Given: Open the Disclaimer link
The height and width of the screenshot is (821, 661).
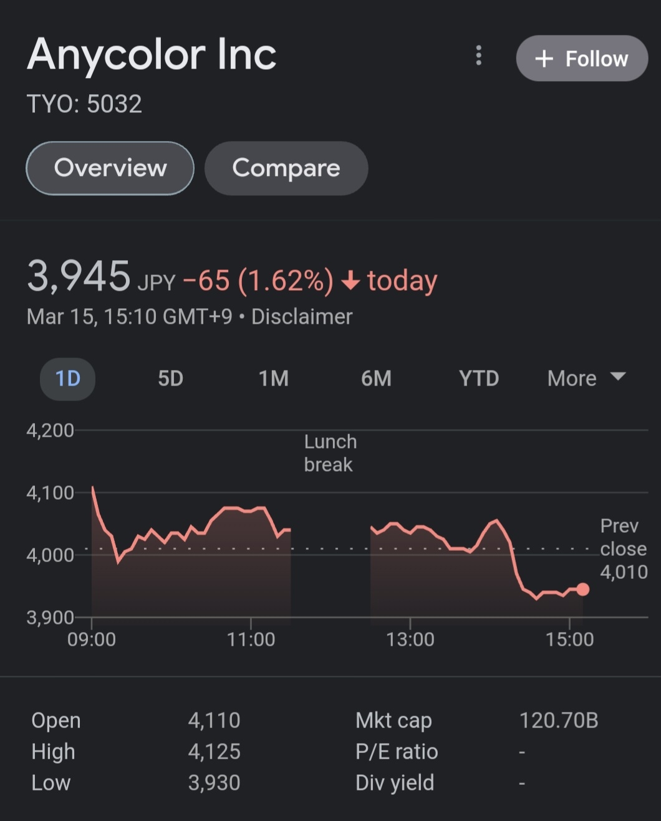Looking at the screenshot, I should [302, 316].
